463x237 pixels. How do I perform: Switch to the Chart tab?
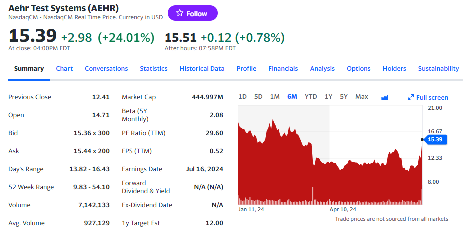tap(64, 69)
